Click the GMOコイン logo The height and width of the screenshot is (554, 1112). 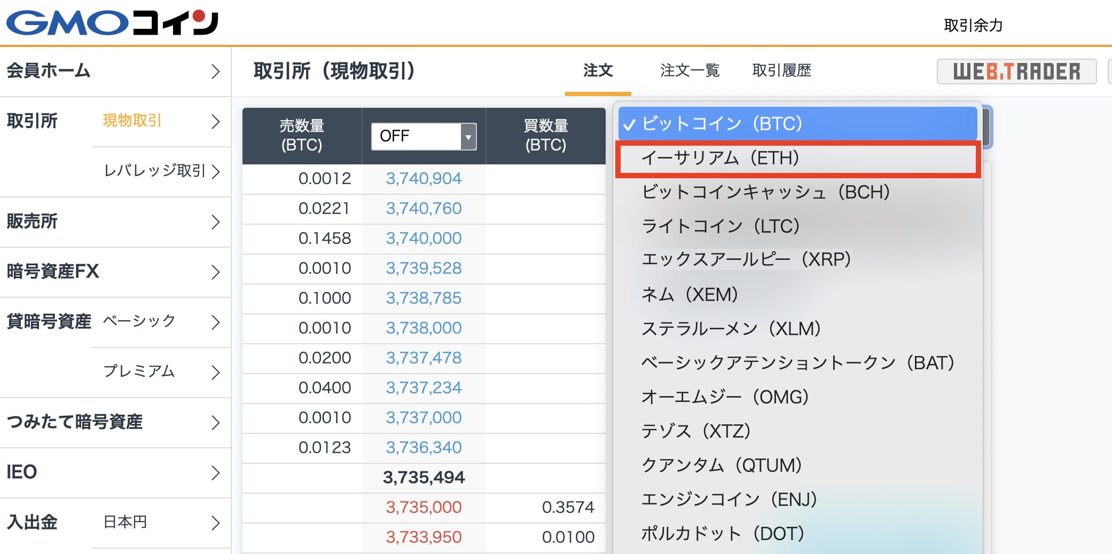click(x=112, y=22)
